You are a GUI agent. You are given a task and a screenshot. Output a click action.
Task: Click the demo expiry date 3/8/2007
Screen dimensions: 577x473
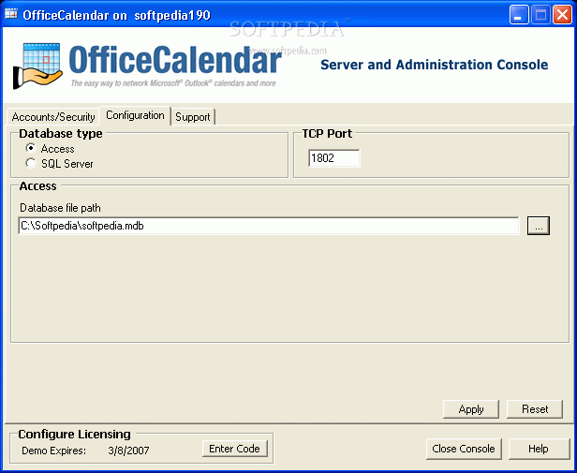tap(129, 451)
